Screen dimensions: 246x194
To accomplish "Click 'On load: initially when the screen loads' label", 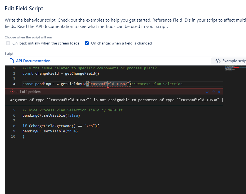I will [x=46, y=43].
